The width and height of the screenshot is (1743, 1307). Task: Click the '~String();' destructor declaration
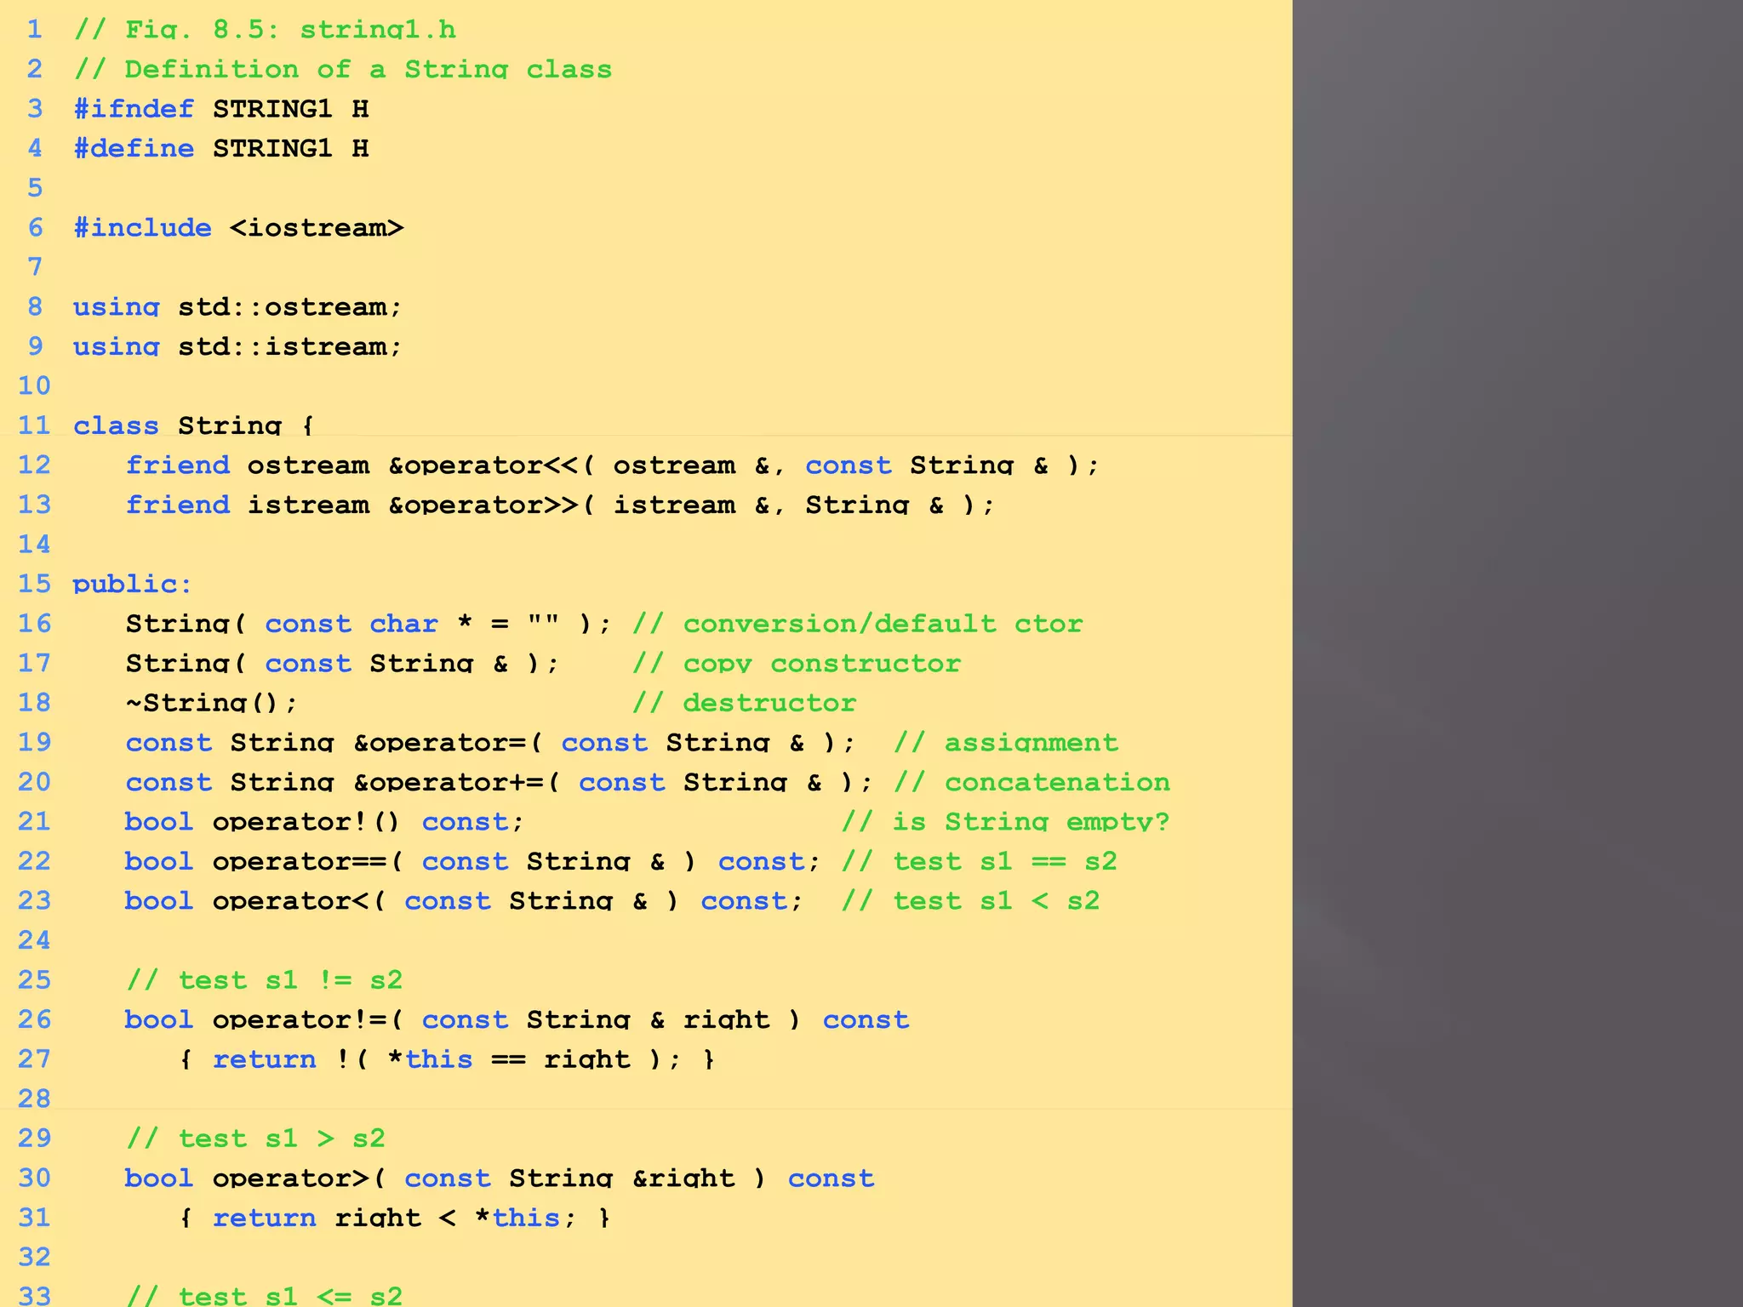tap(212, 702)
